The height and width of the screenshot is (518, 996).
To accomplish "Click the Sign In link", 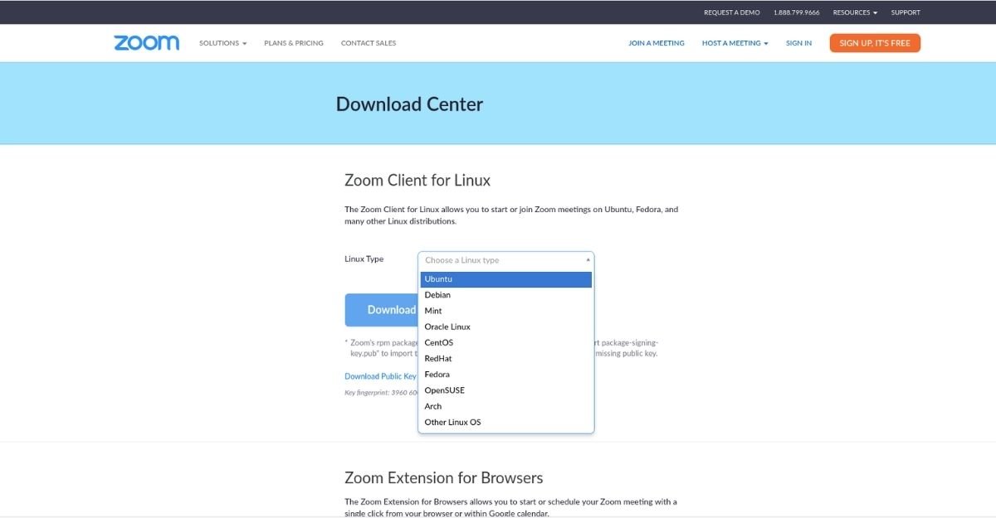I will 799,43.
